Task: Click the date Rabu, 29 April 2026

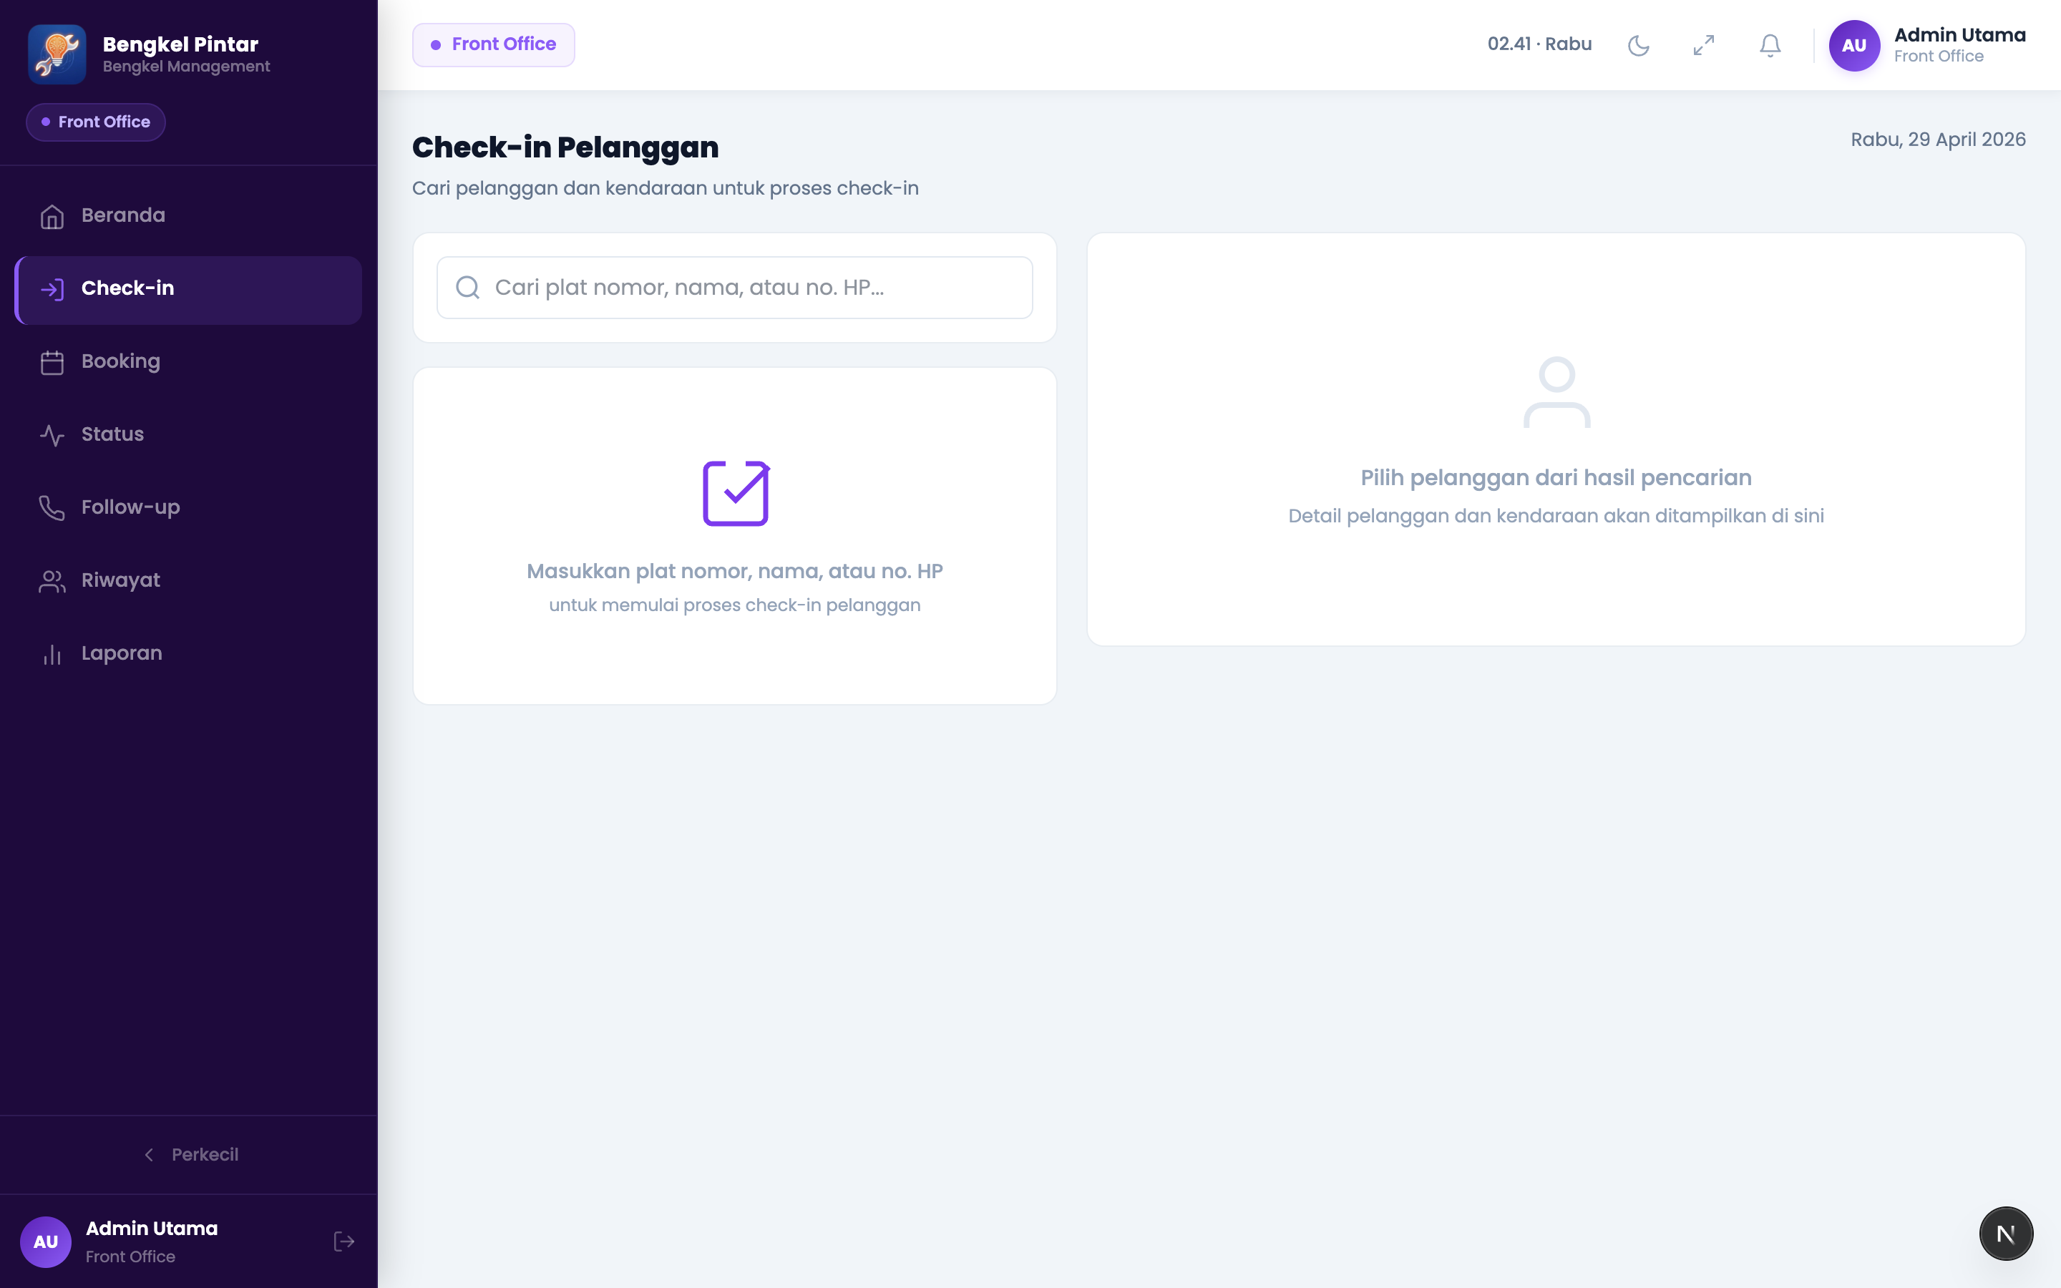Action: tap(1937, 140)
